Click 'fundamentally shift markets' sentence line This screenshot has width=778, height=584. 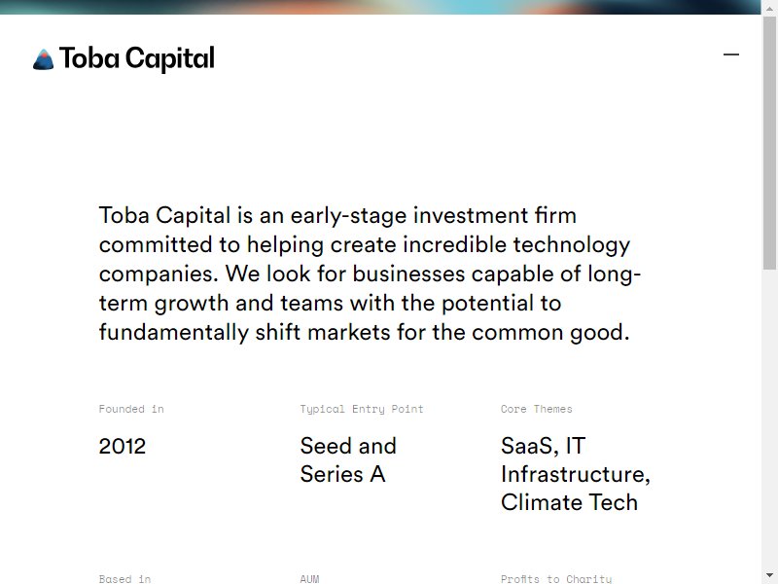point(364,332)
